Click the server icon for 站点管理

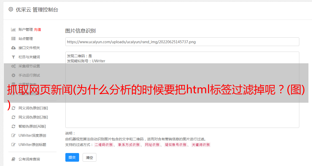(x=13, y=39)
